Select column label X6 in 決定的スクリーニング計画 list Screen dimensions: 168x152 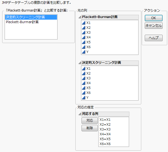click(x=89, y=93)
